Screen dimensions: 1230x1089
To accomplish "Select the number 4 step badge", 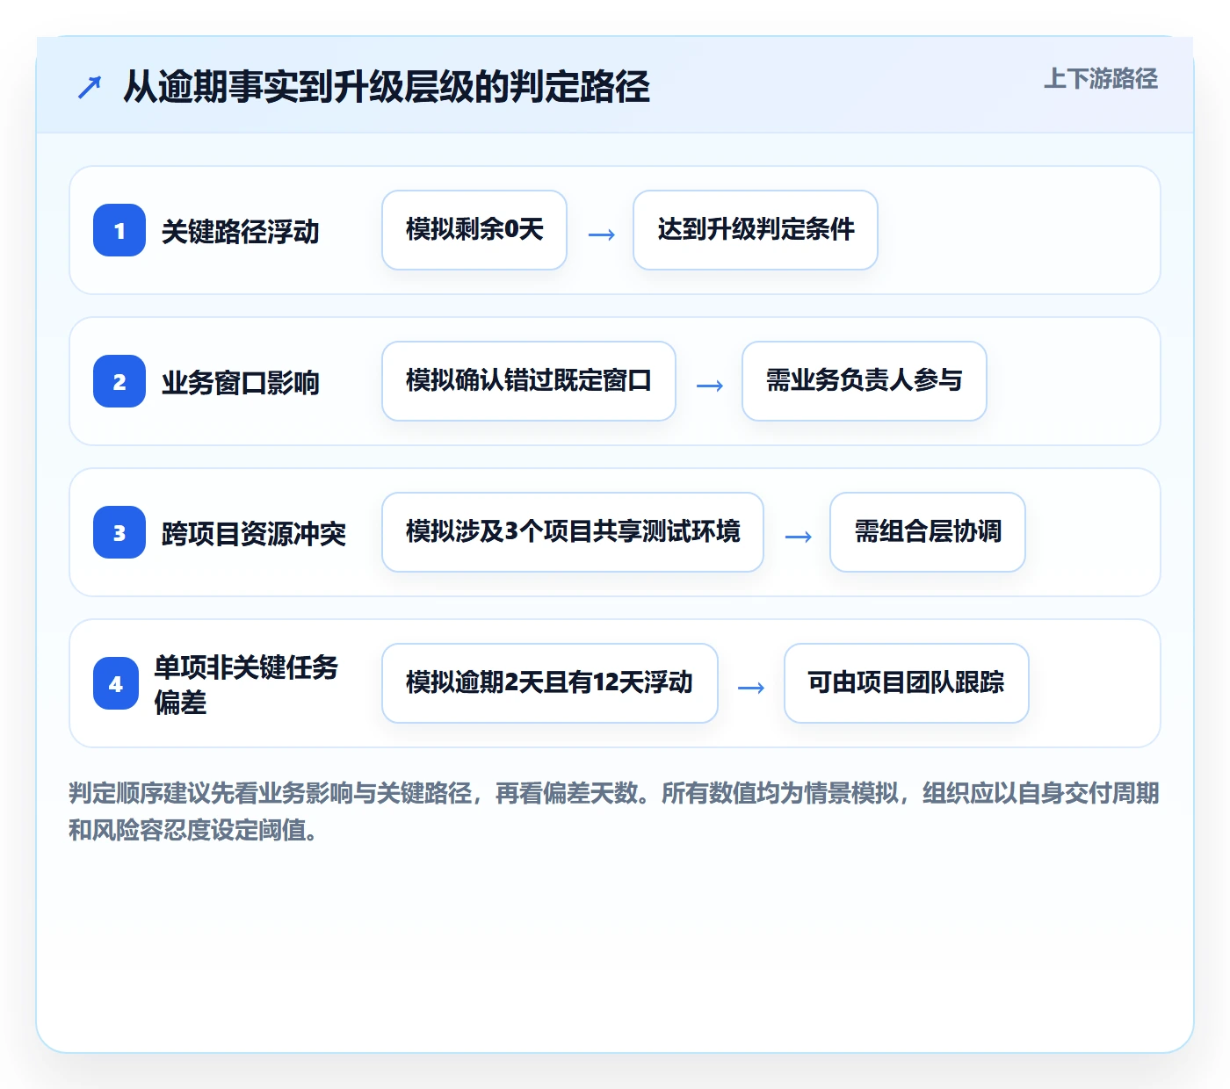I will coord(116,683).
